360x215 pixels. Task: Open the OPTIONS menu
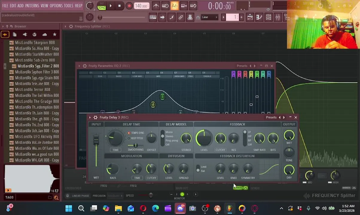point(56,6)
